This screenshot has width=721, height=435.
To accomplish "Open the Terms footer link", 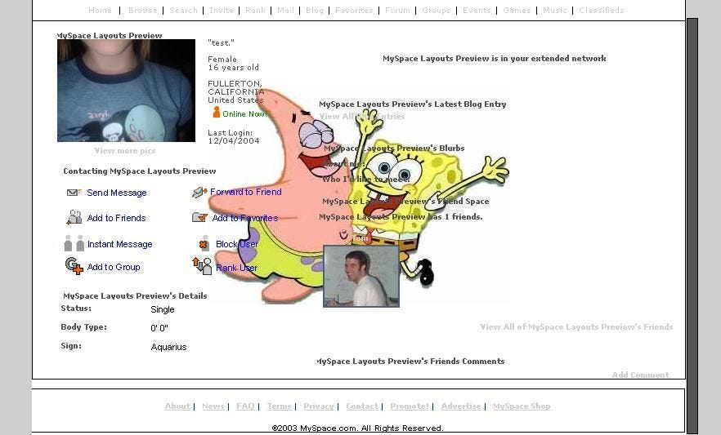I will click(279, 406).
